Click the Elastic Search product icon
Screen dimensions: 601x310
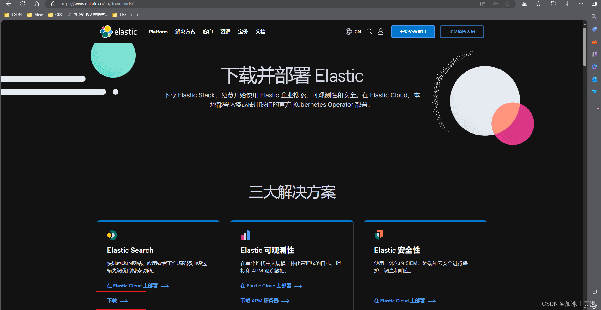tap(112, 235)
